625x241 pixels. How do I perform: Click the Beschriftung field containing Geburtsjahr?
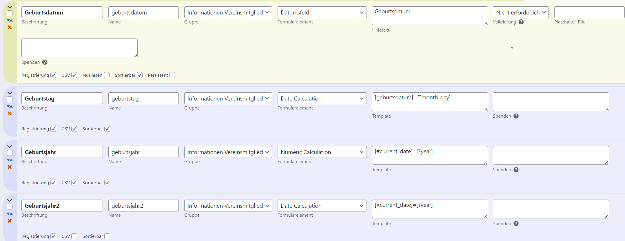pyautogui.click(x=62, y=152)
